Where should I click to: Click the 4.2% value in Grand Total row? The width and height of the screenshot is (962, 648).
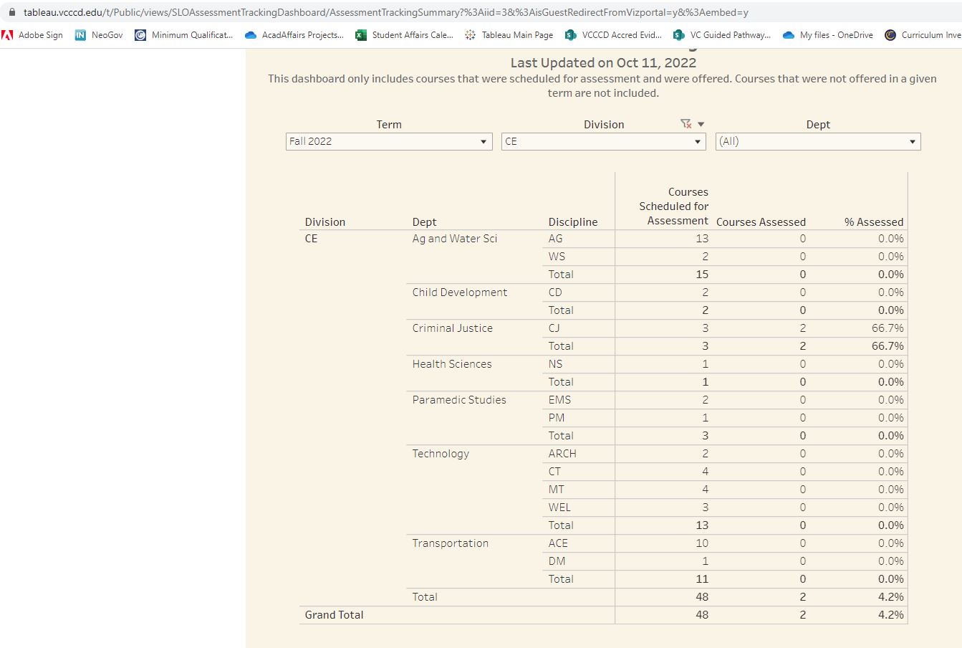click(x=890, y=615)
